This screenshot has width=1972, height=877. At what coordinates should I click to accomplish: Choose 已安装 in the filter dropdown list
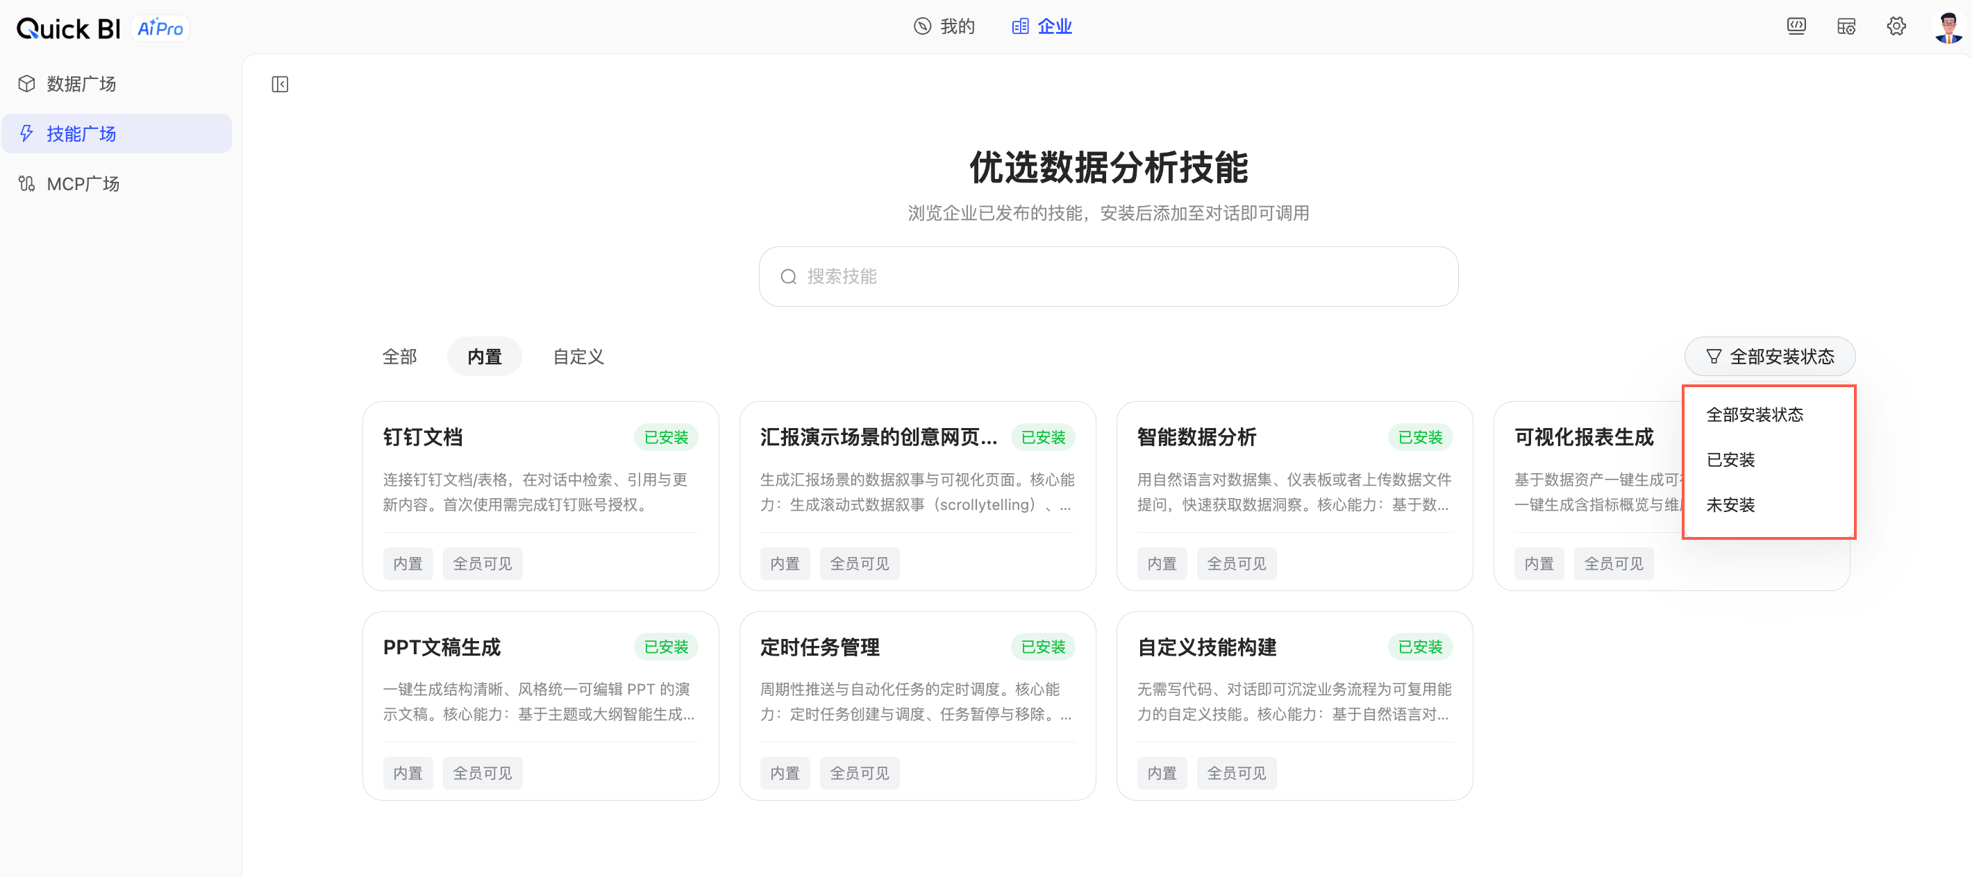point(1730,459)
